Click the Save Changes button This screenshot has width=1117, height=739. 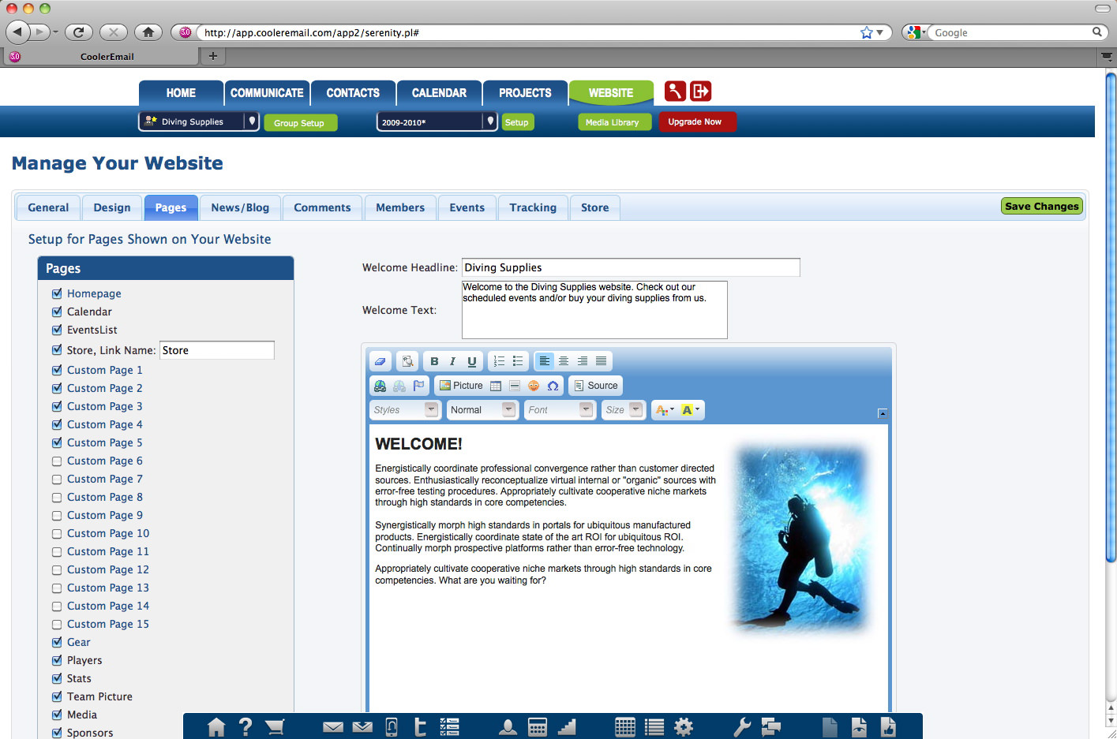point(1041,206)
